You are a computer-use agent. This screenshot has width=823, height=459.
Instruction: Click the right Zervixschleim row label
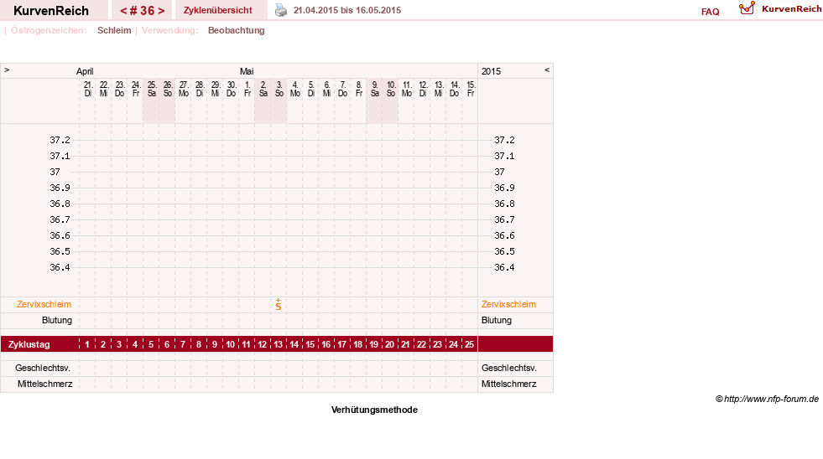click(x=508, y=304)
